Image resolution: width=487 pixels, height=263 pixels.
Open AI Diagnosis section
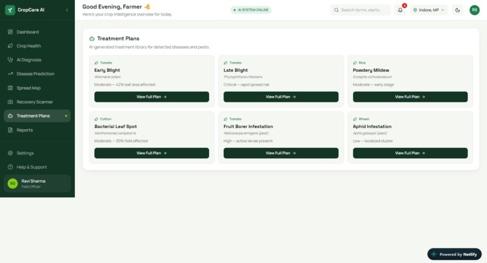(37, 60)
